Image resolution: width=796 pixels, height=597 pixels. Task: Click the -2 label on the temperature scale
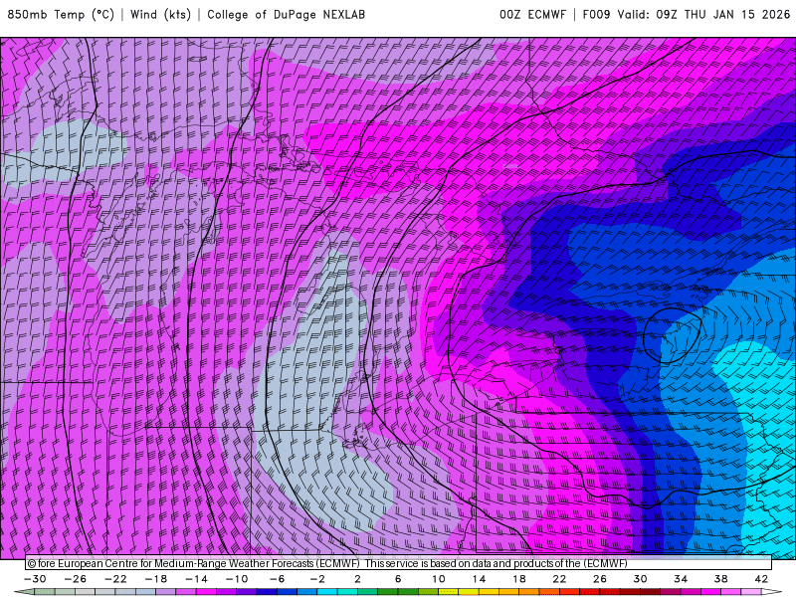(317, 579)
